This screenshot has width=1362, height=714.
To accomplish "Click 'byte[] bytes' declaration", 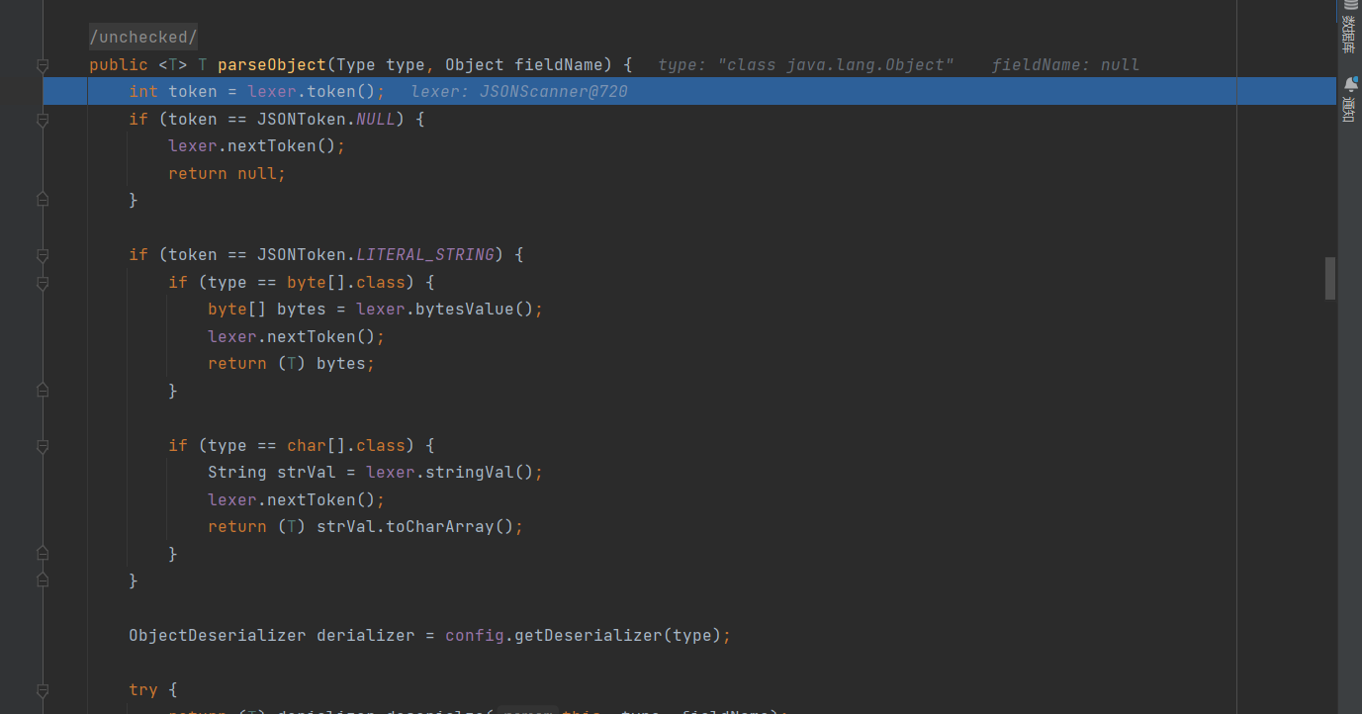I will pyautogui.click(x=267, y=310).
